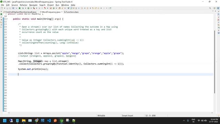The height and width of the screenshot is (124, 220).
Task: Open the Window menu
Action: click(65, 5)
